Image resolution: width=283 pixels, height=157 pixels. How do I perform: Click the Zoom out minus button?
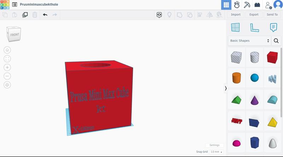pyautogui.click(x=7, y=76)
